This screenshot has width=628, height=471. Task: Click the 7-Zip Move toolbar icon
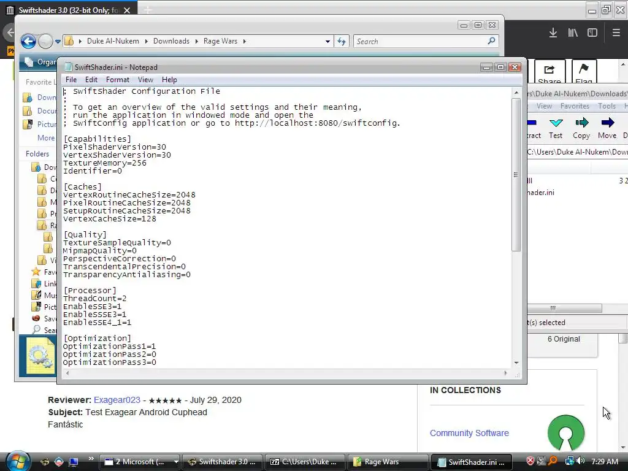click(607, 128)
